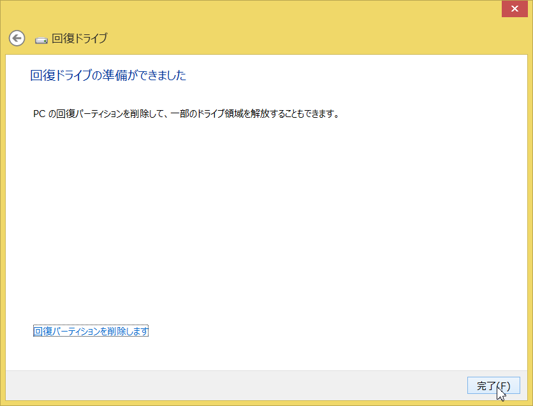Click the blank white content area
This screenshot has height=406, width=533.
pos(268,223)
